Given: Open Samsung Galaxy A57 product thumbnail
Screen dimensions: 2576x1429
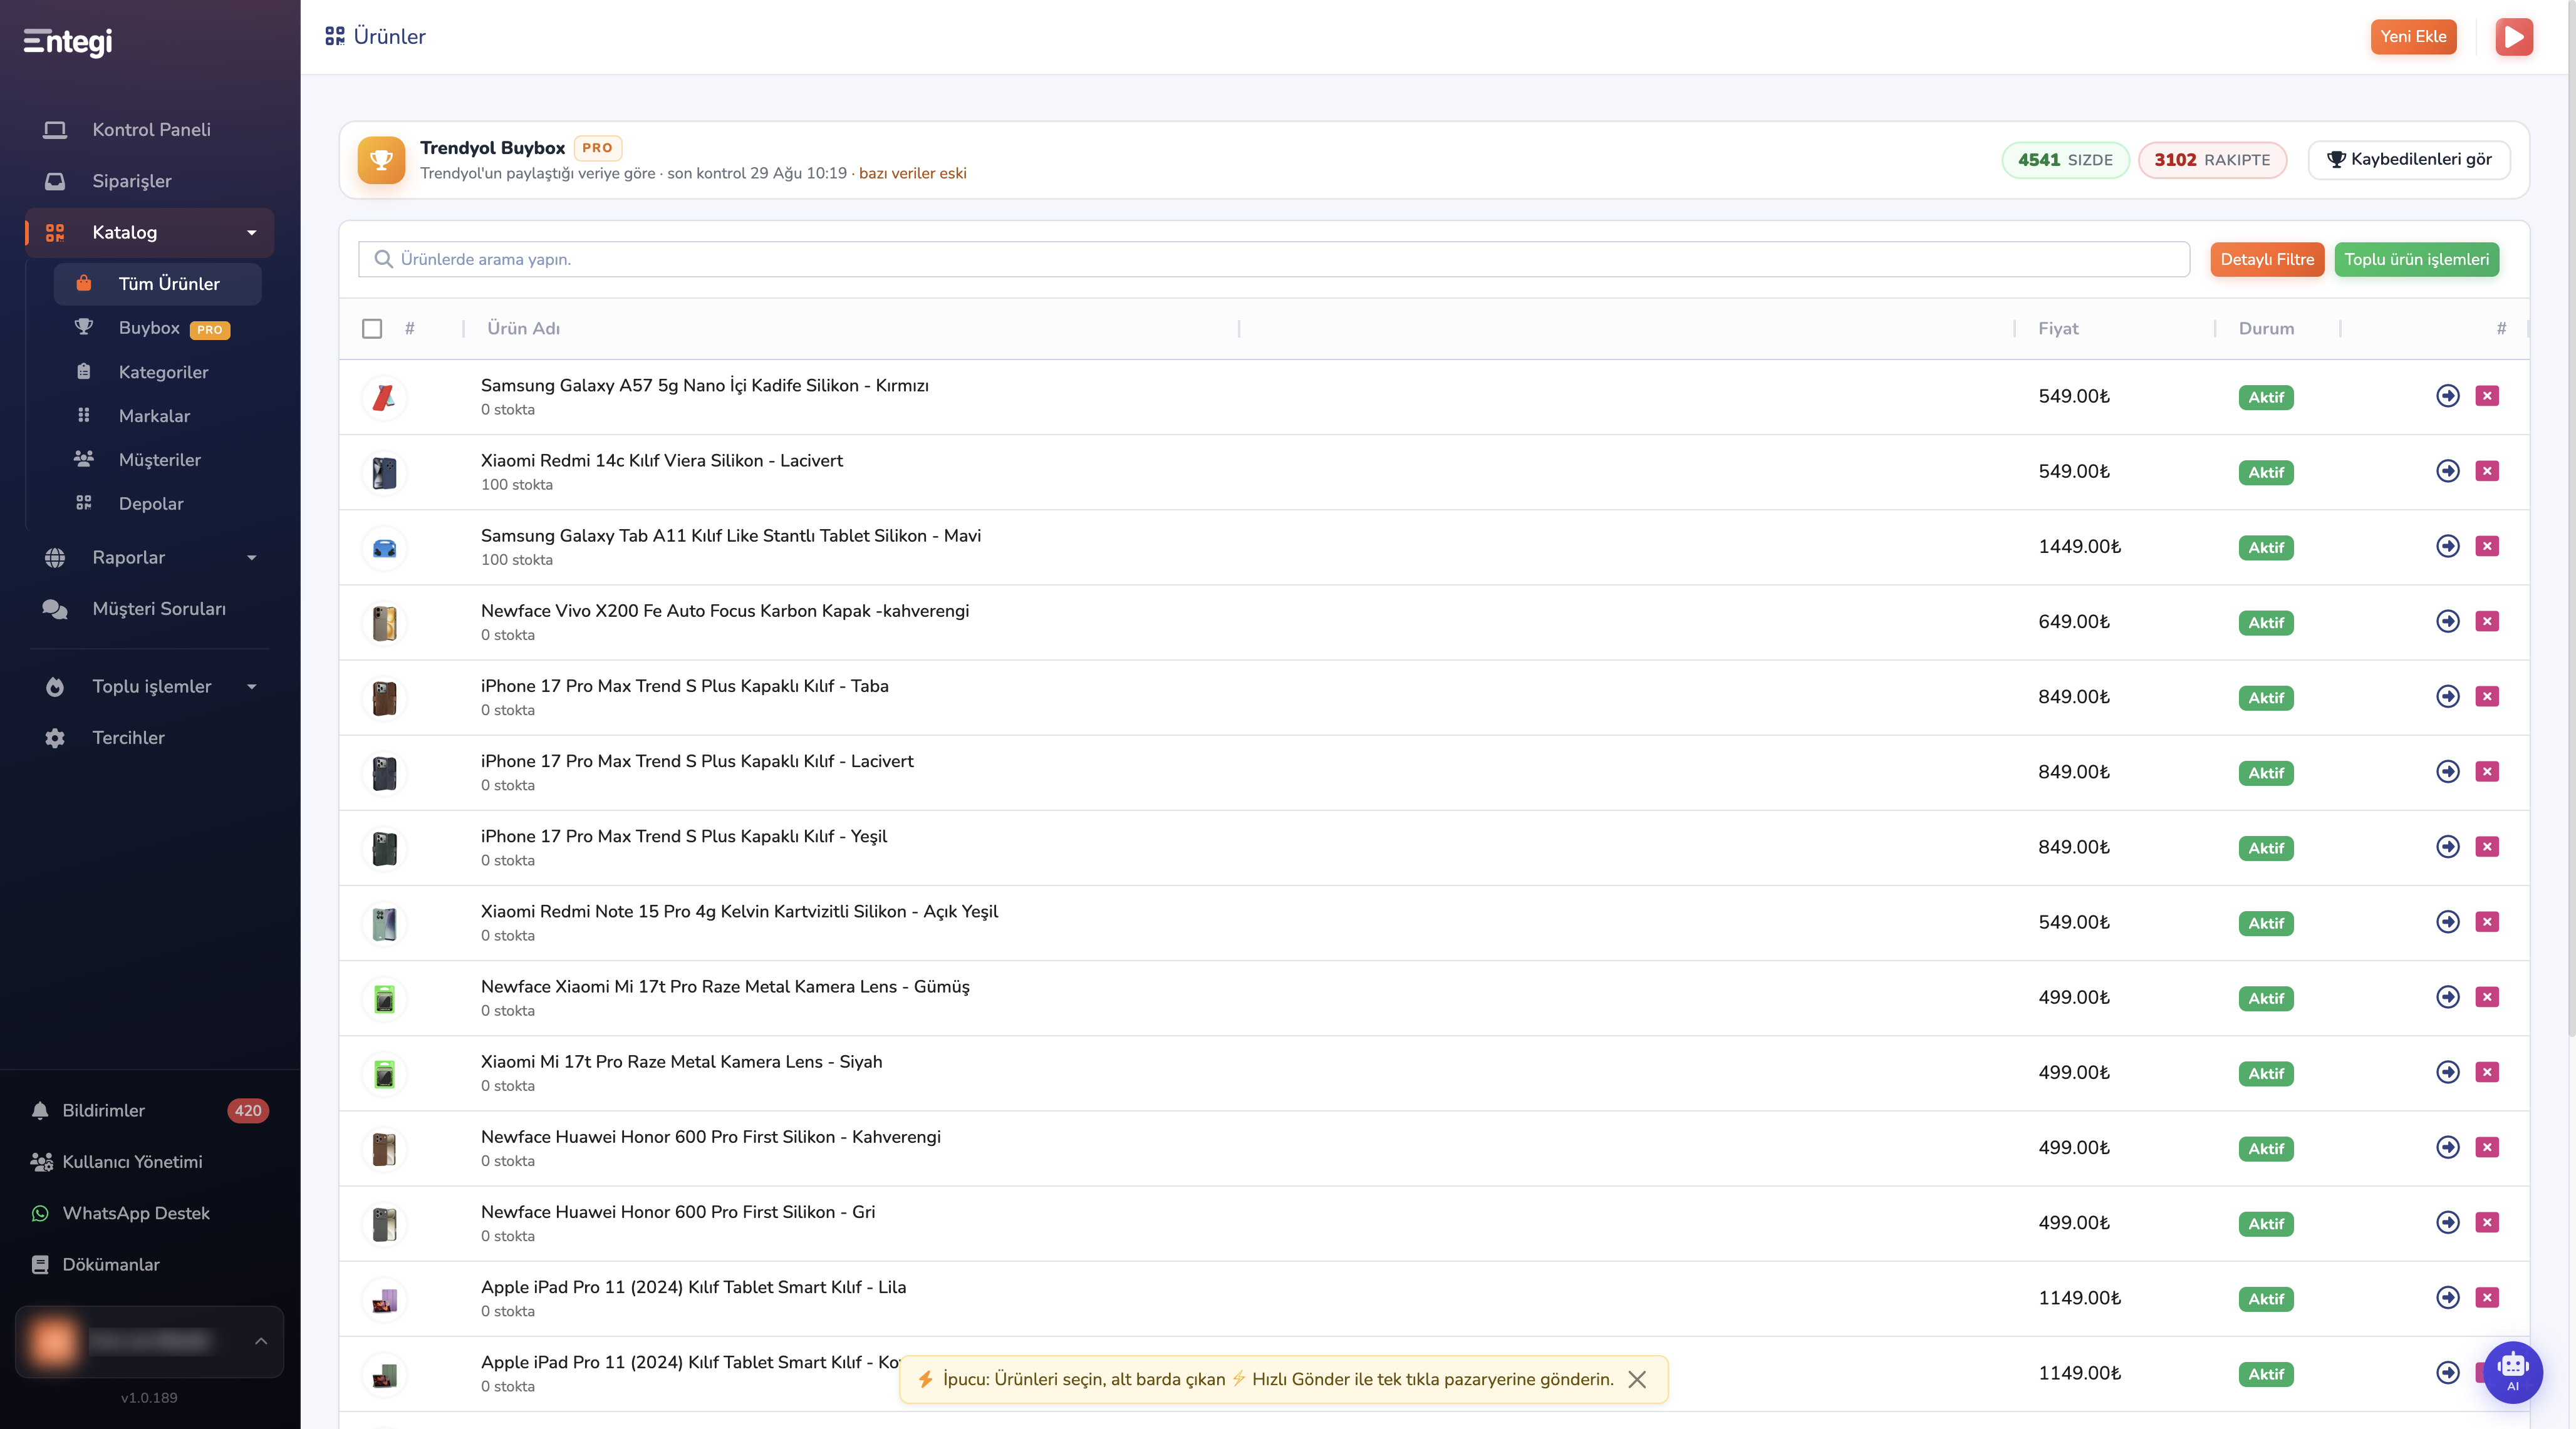Looking at the screenshot, I should [384, 398].
